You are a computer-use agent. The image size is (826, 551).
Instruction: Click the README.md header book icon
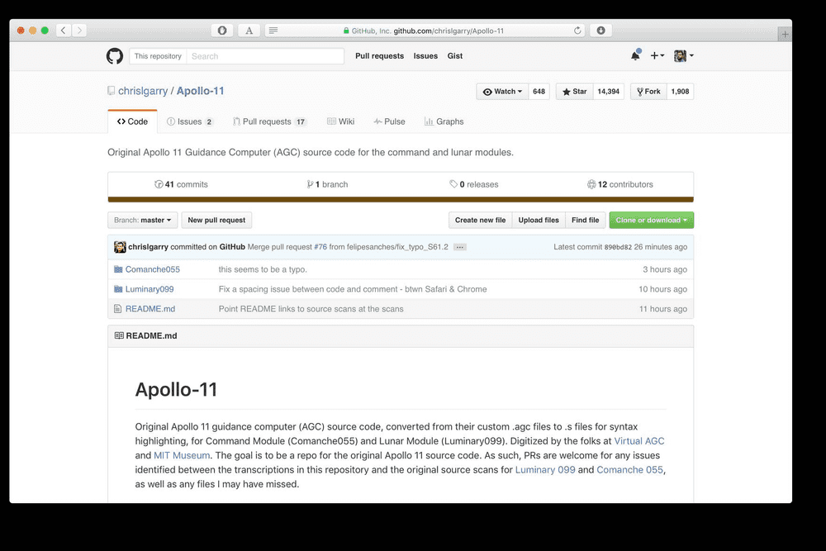point(119,335)
